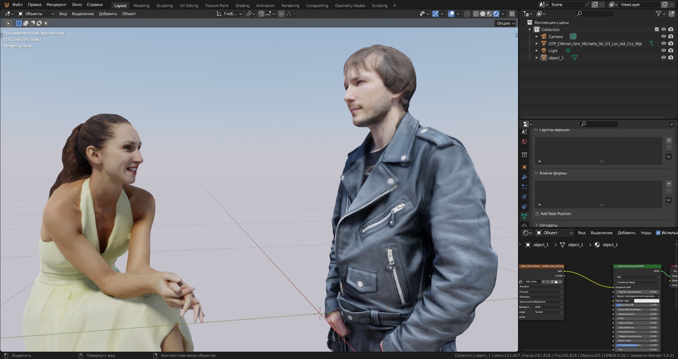
Task: Open the World properties tab
Action: click(x=524, y=142)
